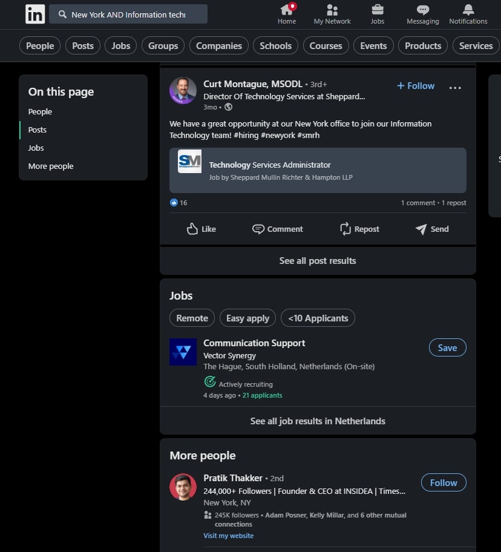Filter results by Schools

(275, 46)
